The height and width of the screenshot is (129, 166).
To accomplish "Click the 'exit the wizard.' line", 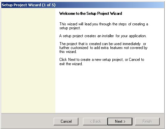I will [x=71, y=64].
